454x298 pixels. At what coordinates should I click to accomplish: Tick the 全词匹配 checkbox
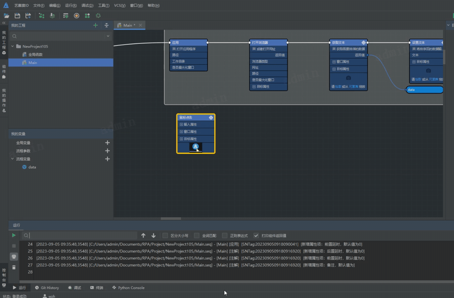pos(197,235)
